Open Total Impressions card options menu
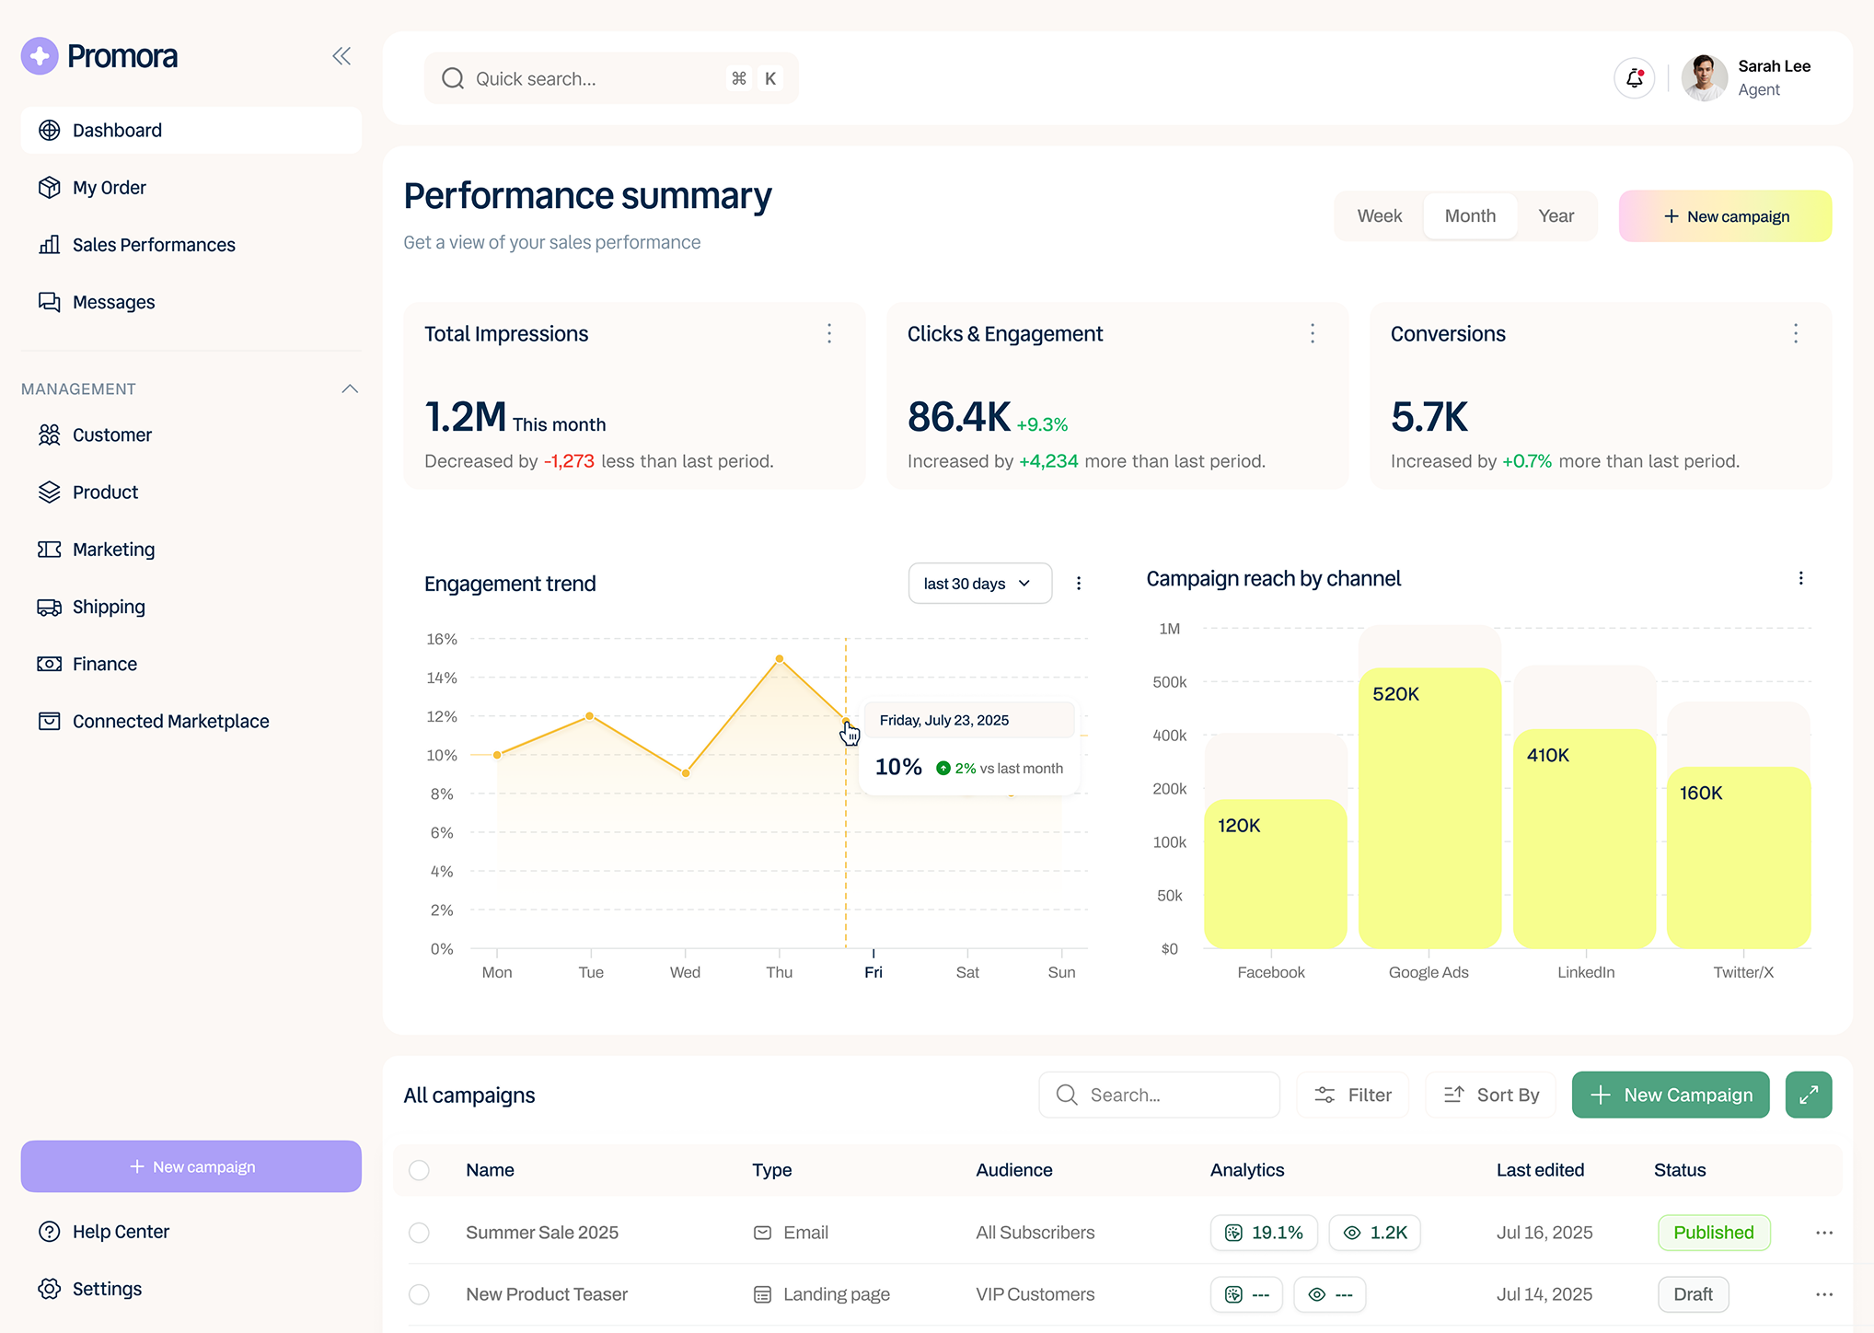This screenshot has width=1874, height=1333. click(x=829, y=333)
